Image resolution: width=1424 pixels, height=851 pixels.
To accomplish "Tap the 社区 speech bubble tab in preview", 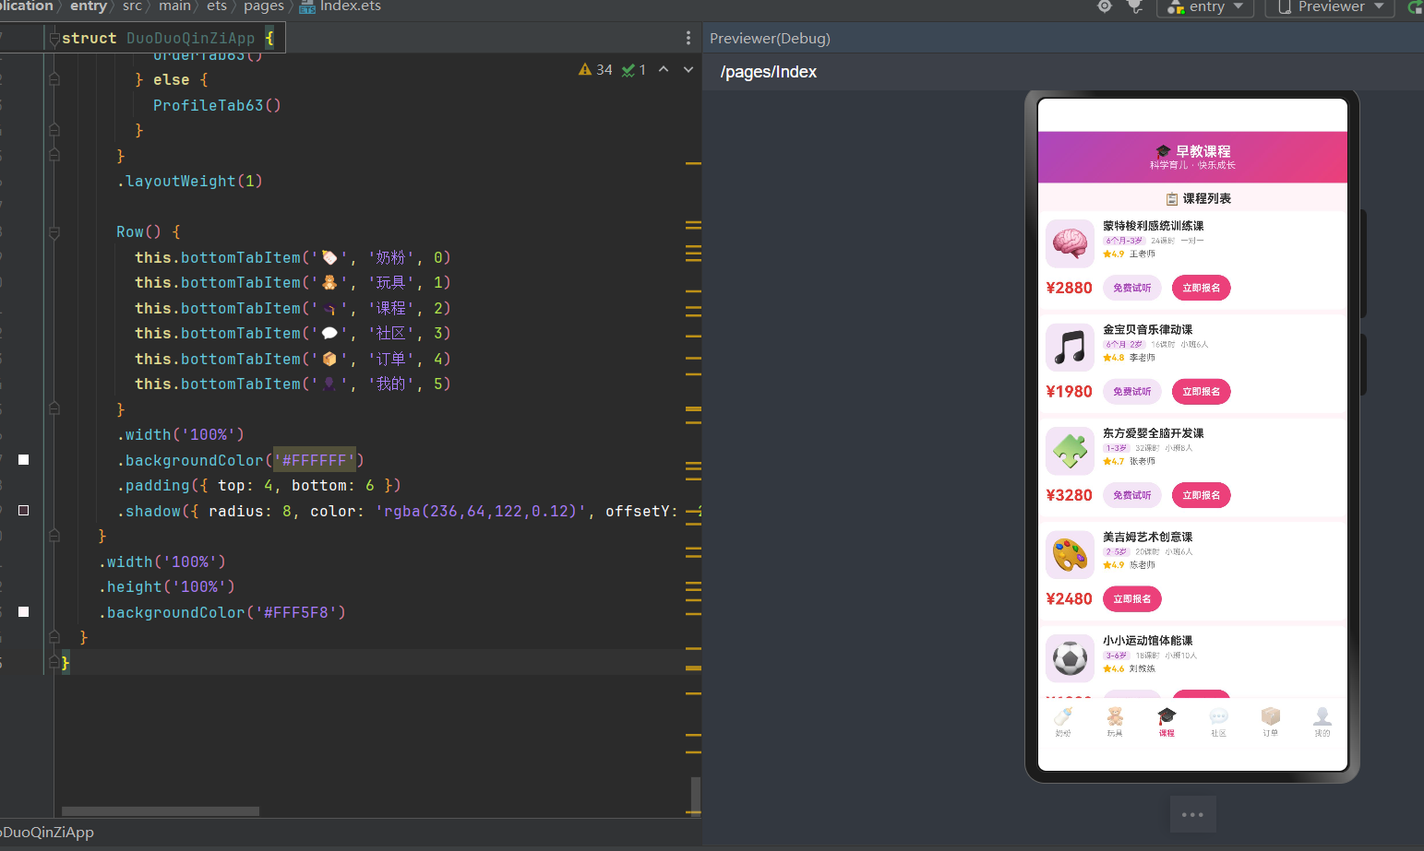I will (x=1218, y=722).
